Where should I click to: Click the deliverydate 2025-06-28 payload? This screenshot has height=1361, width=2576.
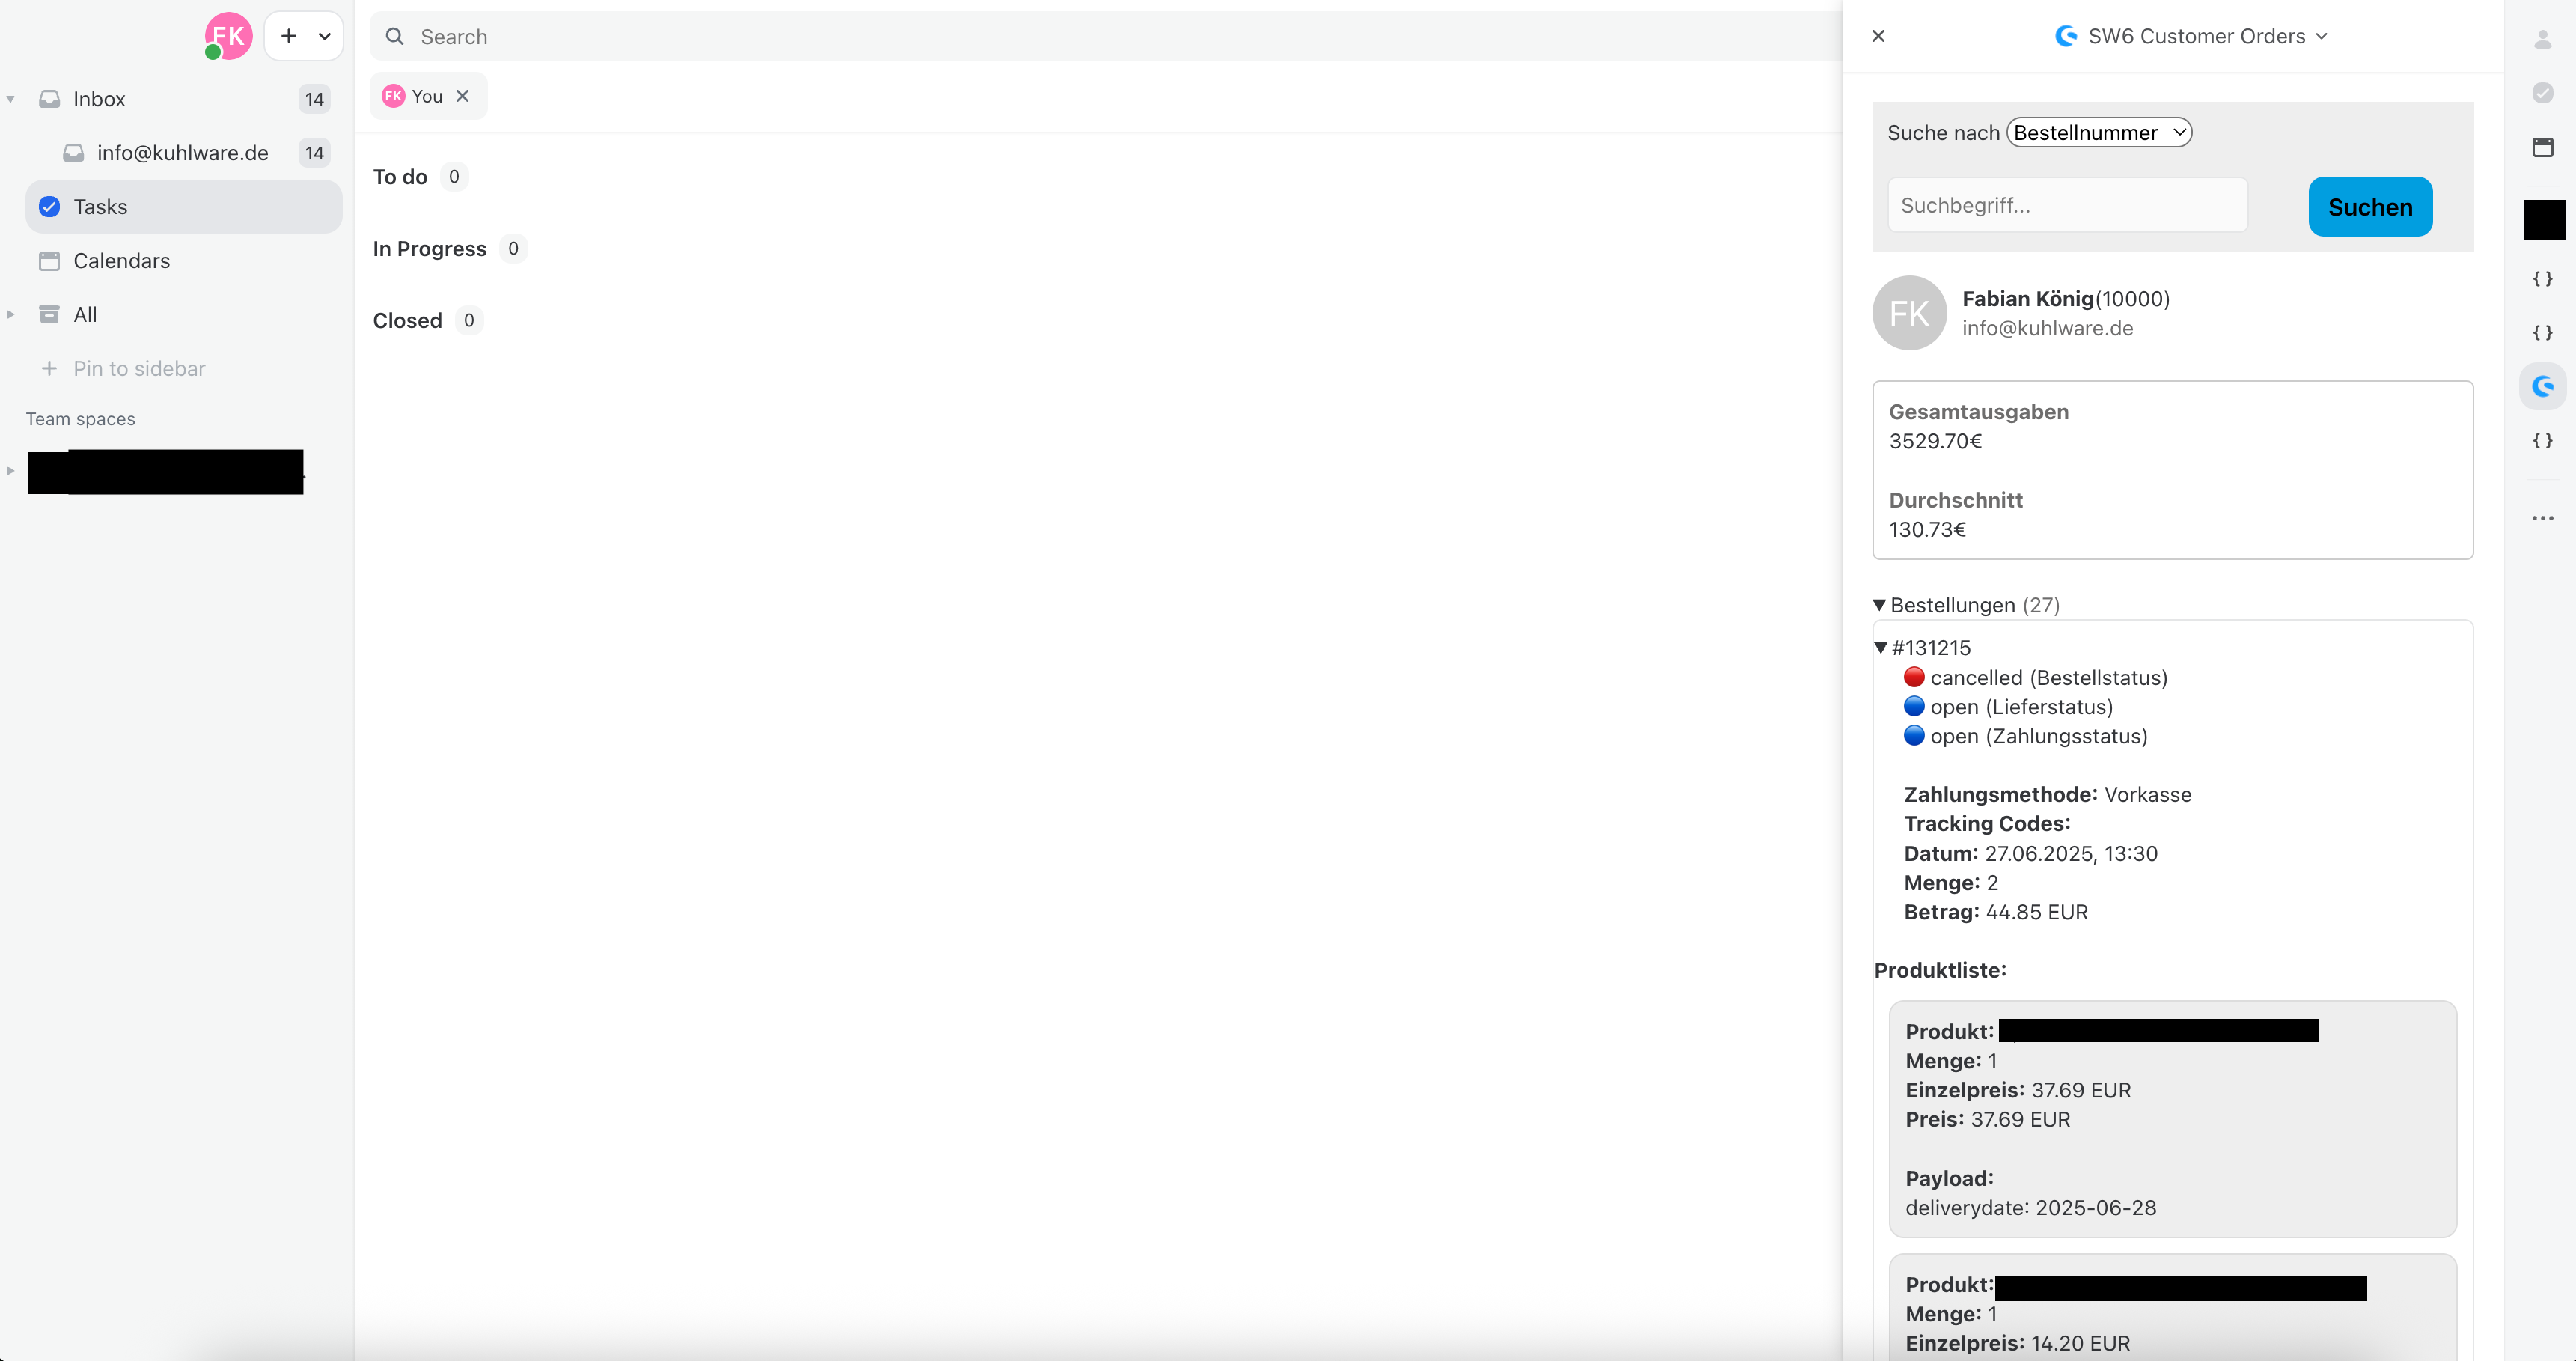click(2031, 1208)
